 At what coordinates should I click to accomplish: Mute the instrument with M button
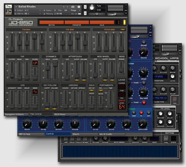[x=85, y=13]
